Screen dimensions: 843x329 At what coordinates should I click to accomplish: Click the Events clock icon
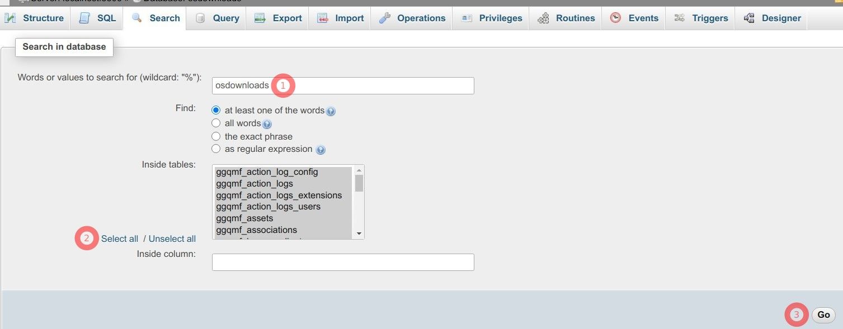coord(615,18)
